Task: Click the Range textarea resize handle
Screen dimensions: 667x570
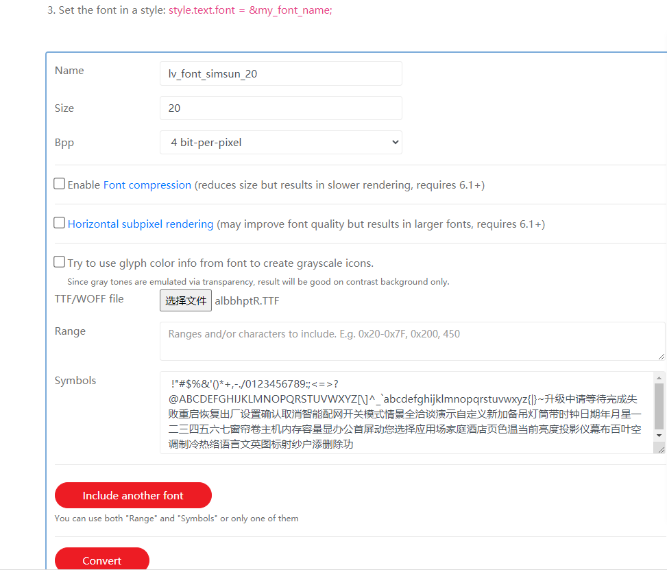Action: click(x=662, y=356)
